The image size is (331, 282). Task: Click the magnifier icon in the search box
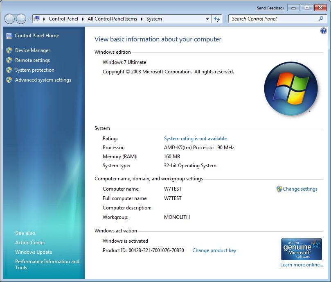(x=321, y=19)
